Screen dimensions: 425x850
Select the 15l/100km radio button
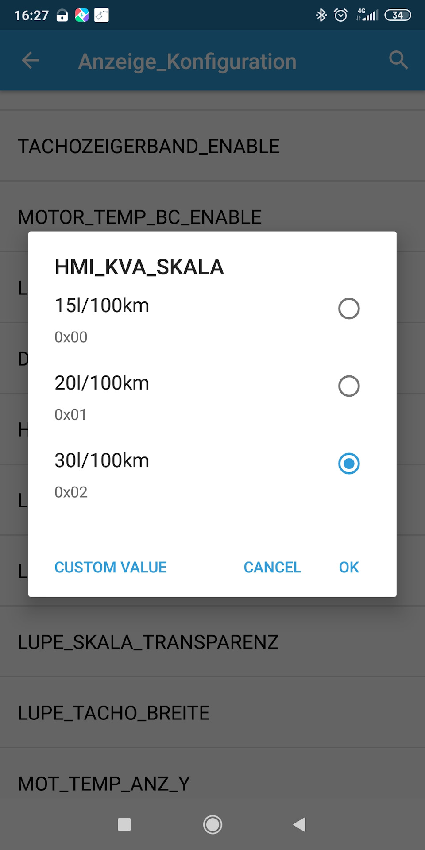(349, 309)
